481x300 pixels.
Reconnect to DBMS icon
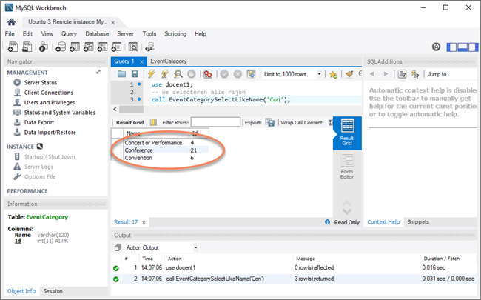(x=149, y=47)
